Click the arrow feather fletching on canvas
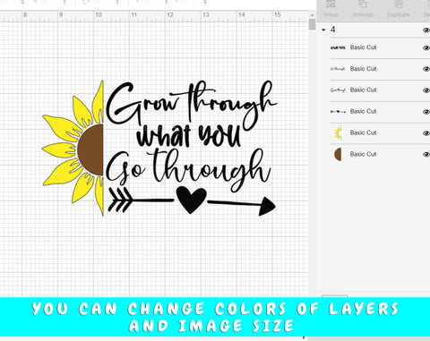 (120, 200)
